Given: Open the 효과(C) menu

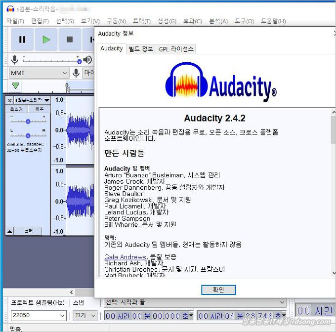Looking at the screenshot, I should [x=192, y=21].
